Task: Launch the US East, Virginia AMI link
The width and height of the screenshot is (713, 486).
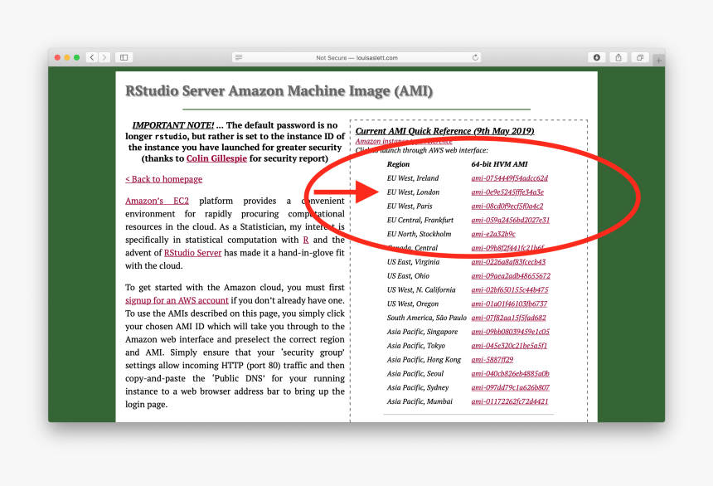Action: point(508,261)
